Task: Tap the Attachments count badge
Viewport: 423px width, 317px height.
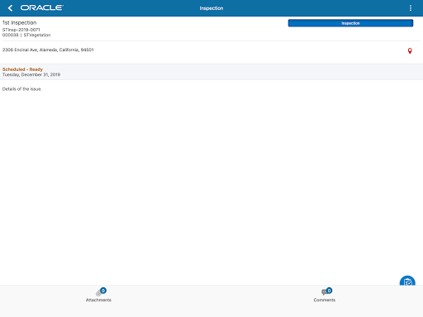Action: coord(103,291)
